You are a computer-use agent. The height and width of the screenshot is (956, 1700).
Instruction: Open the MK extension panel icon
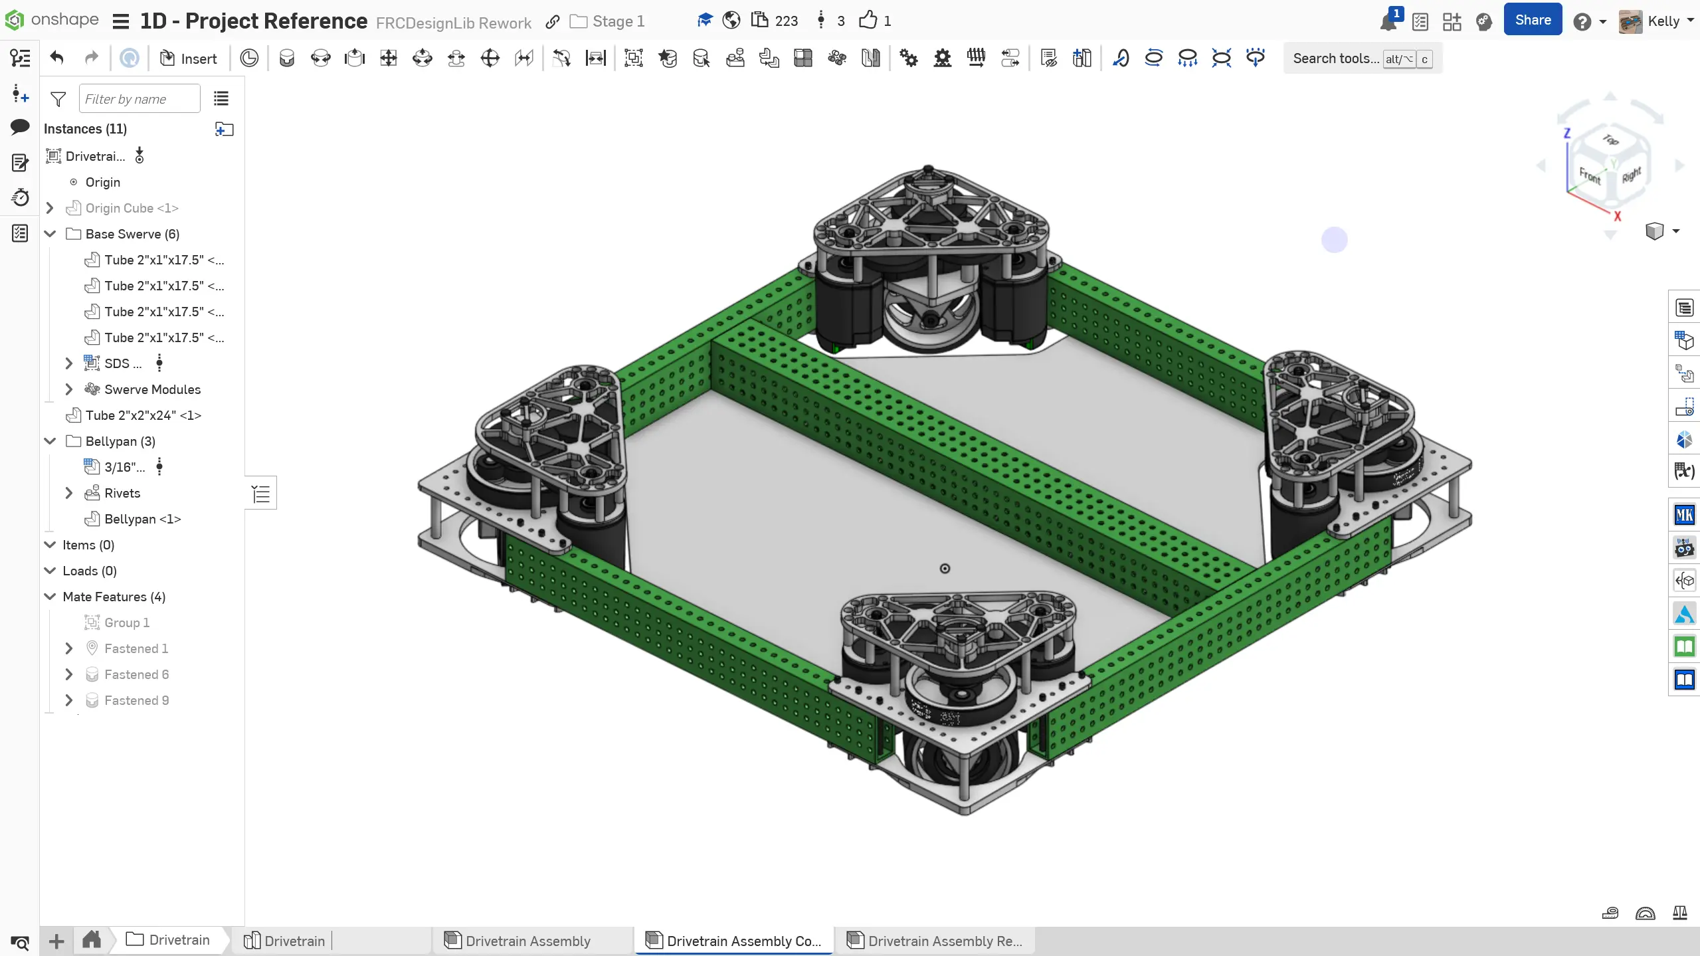click(x=1684, y=515)
